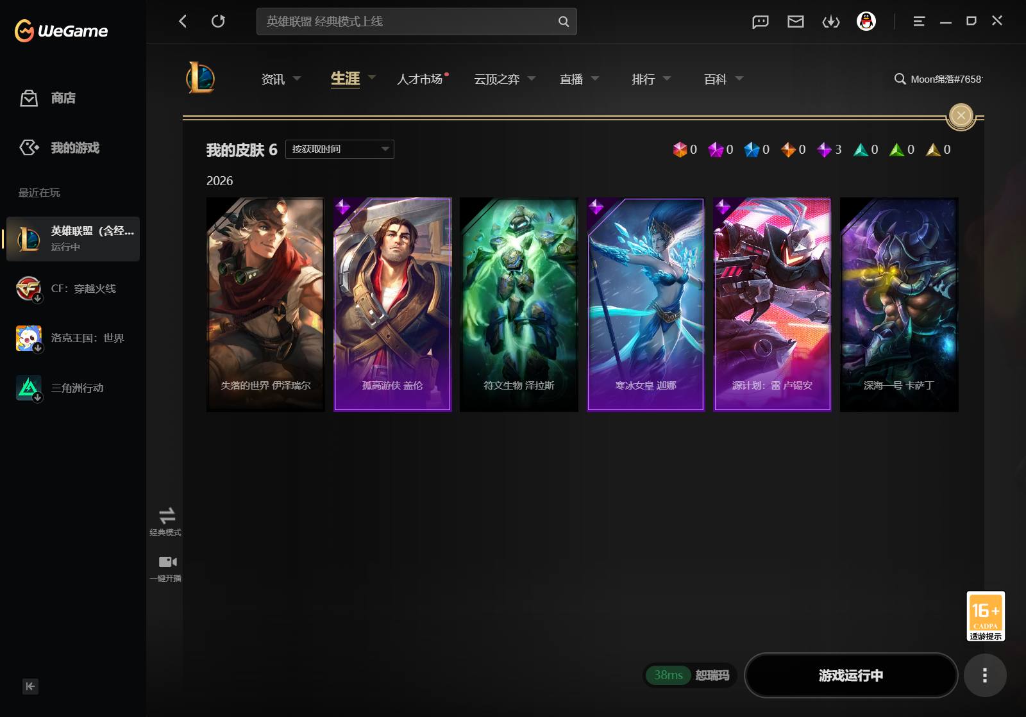Open the 云顶之弈 tab
The image size is (1026, 717).
click(497, 79)
